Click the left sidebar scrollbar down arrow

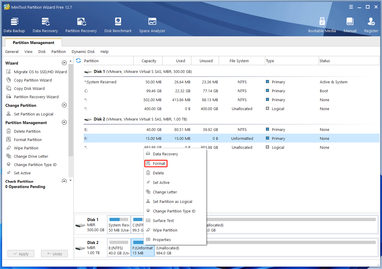[x=71, y=180]
